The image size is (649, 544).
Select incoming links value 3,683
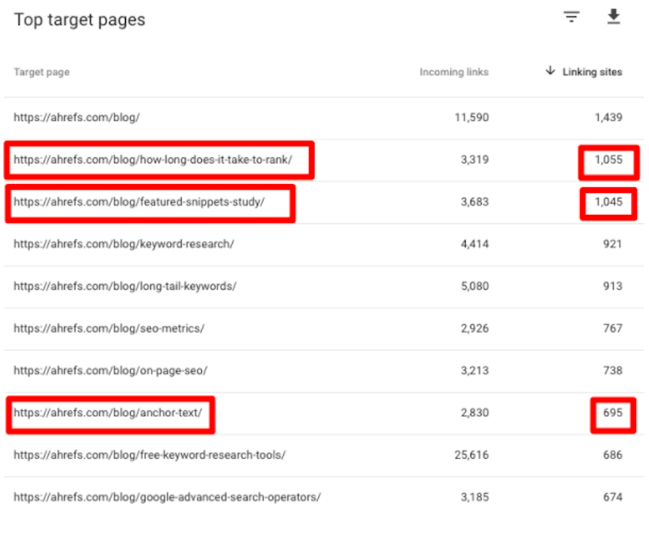(475, 202)
